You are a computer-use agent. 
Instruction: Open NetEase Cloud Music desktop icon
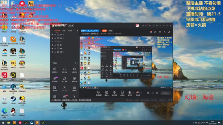[x=4, y=76]
